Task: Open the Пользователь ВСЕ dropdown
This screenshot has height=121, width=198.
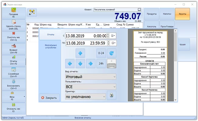Action: tap(91, 87)
